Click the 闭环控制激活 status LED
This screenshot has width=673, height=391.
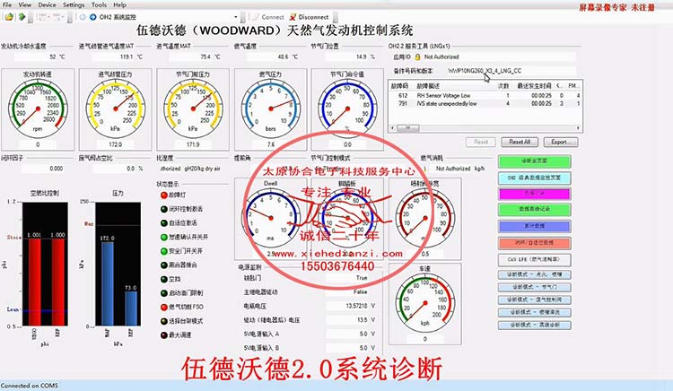click(x=164, y=209)
